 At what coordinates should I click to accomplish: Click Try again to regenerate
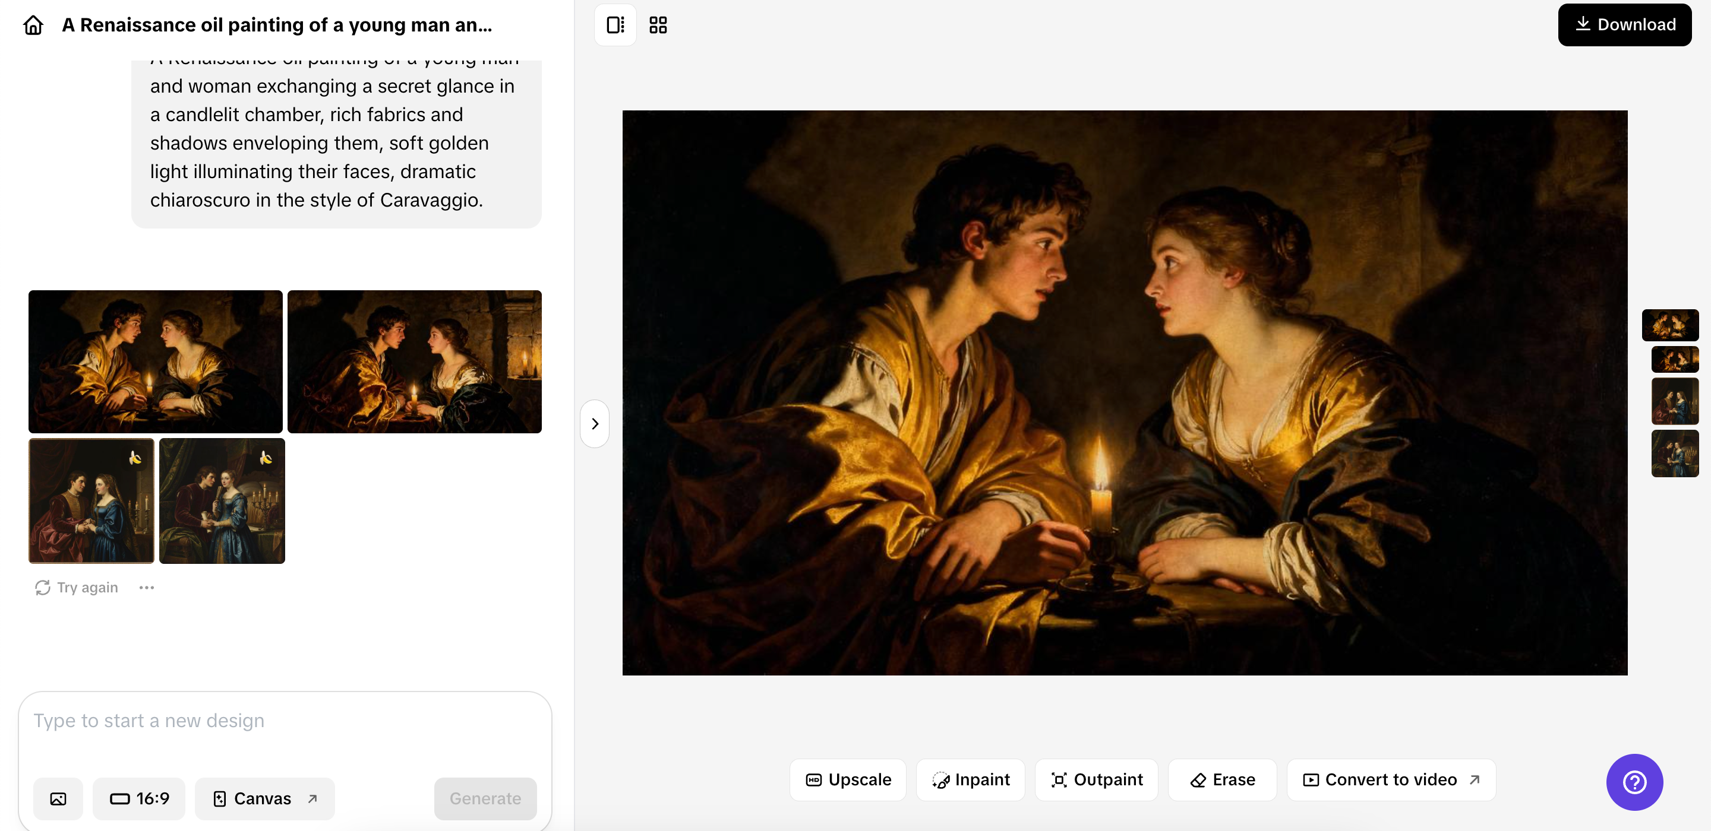pyautogui.click(x=77, y=588)
